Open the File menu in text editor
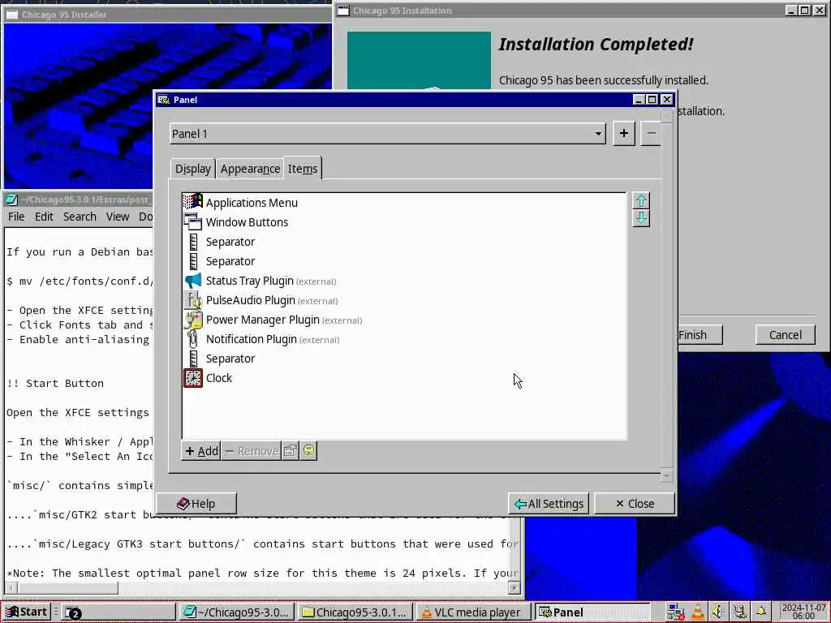 tap(16, 216)
